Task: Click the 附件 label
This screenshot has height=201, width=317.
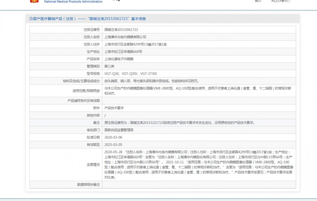Action: tap(97, 108)
